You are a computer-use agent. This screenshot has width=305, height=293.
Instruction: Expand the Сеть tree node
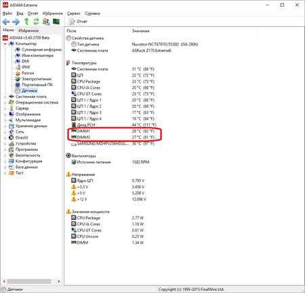point(5,132)
